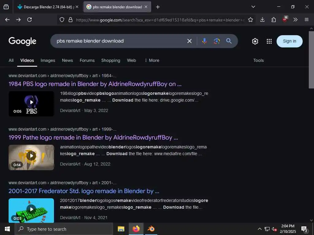Switch to the News tab
The height and width of the screenshot is (235, 314).
[x=67, y=60]
